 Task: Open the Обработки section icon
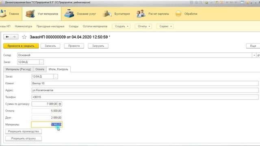[x=178, y=14]
